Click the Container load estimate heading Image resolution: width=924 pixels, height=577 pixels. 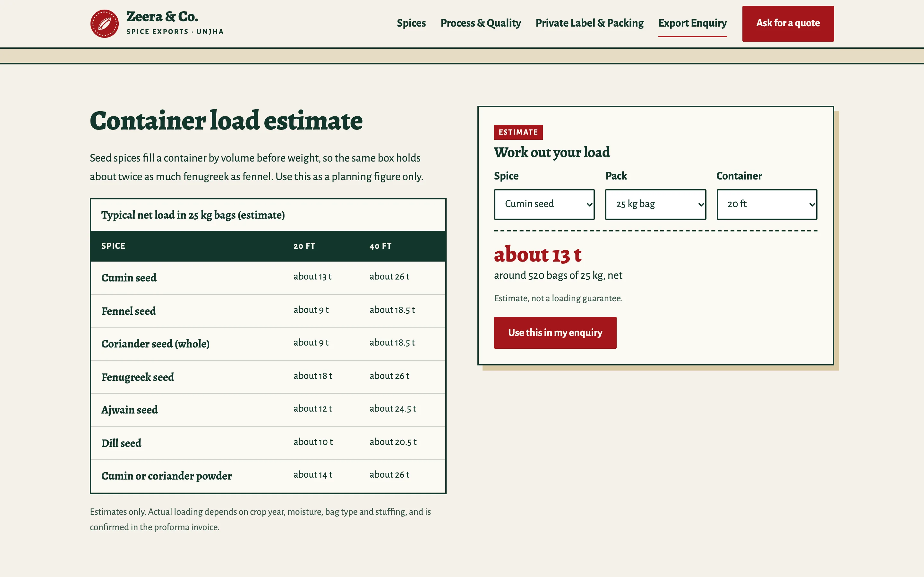point(226,121)
